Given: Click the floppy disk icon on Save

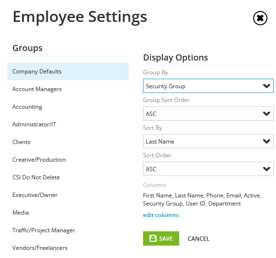Looking at the screenshot, I should (153, 238).
